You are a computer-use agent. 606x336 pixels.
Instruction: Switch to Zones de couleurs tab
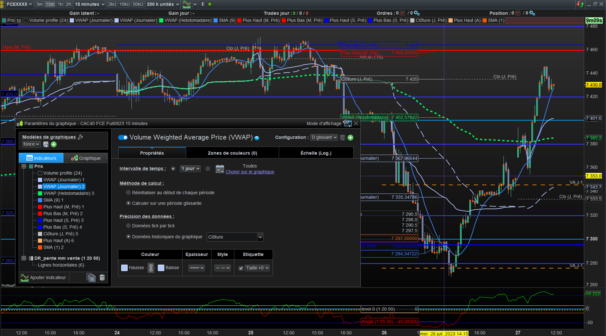pos(232,153)
